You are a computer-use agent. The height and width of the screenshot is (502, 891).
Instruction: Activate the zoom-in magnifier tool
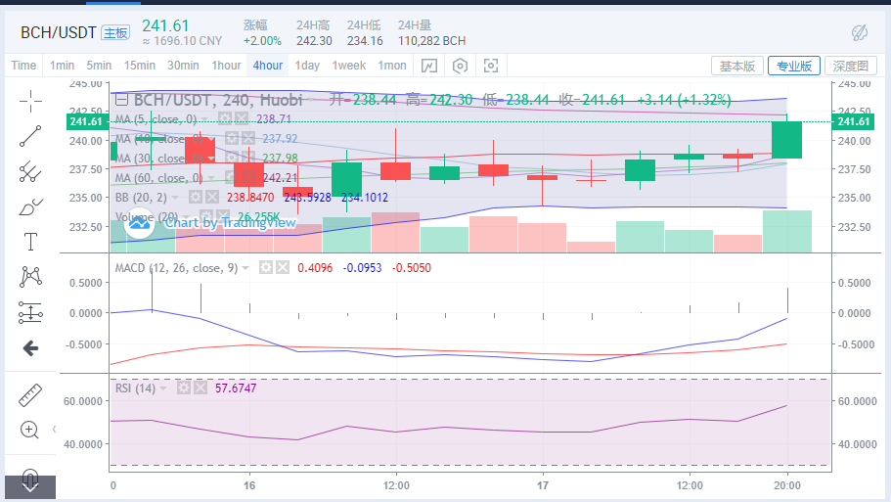coord(29,430)
